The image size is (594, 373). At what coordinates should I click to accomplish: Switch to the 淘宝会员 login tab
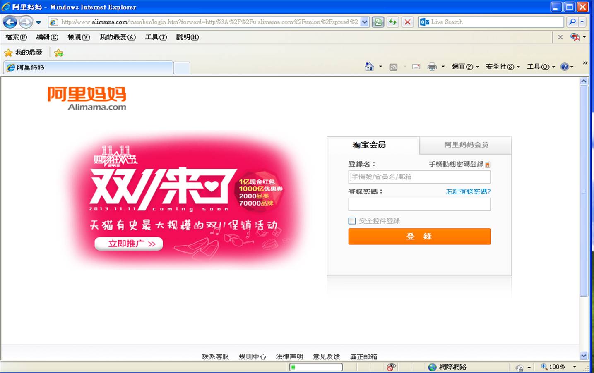pyautogui.click(x=373, y=145)
